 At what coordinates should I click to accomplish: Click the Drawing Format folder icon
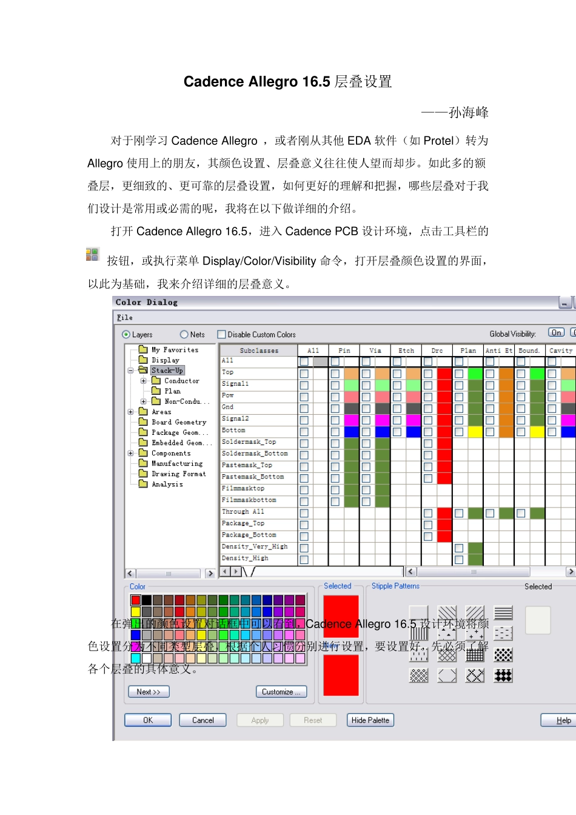pos(143,473)
